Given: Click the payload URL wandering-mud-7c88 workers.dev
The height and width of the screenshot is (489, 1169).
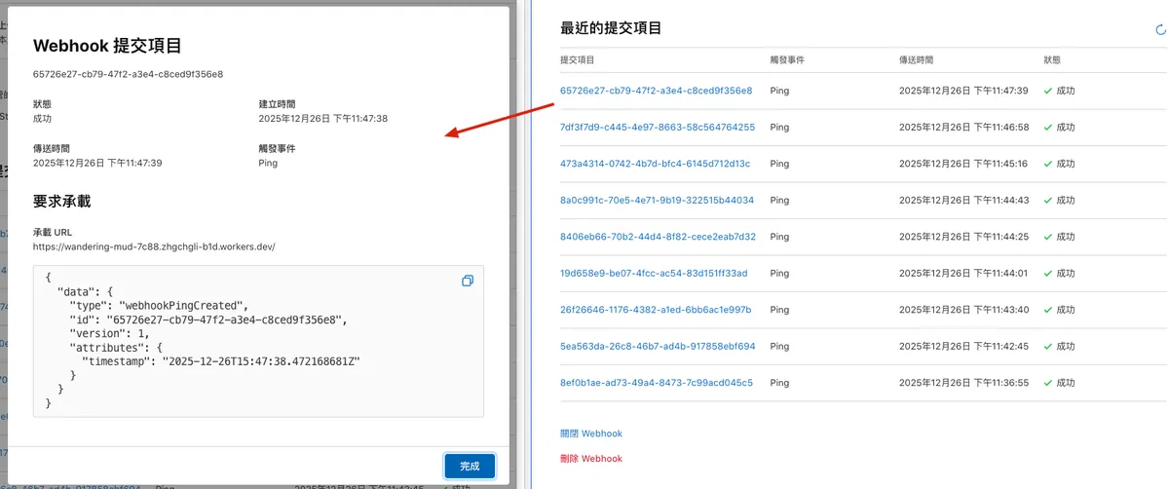Looking at the screenshot, I should coord(154,247).
